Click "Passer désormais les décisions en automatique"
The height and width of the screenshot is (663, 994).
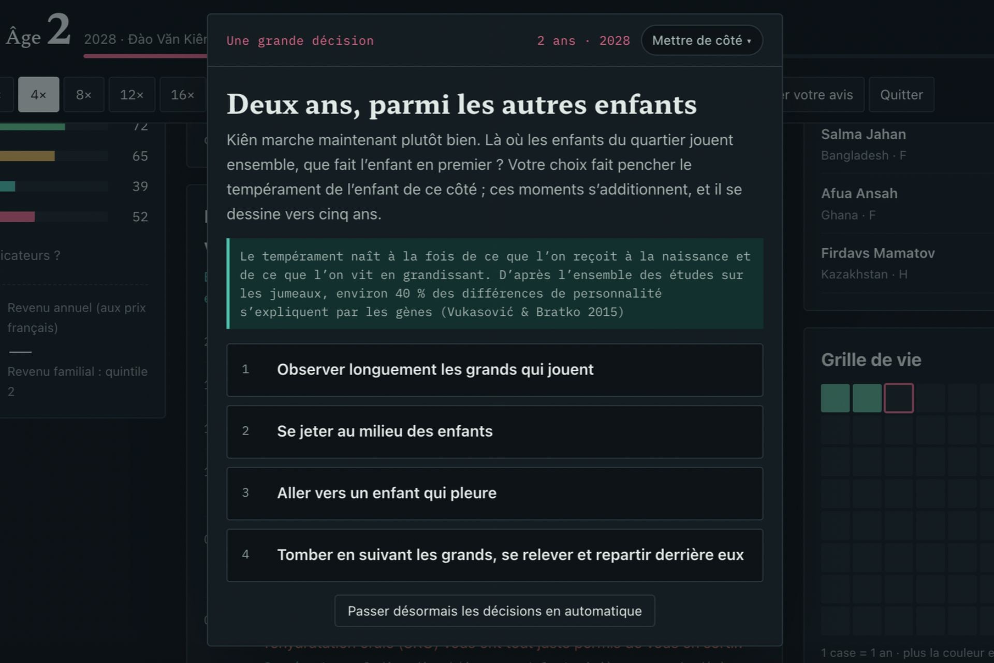pyautogui.click(x=494, y=611)
